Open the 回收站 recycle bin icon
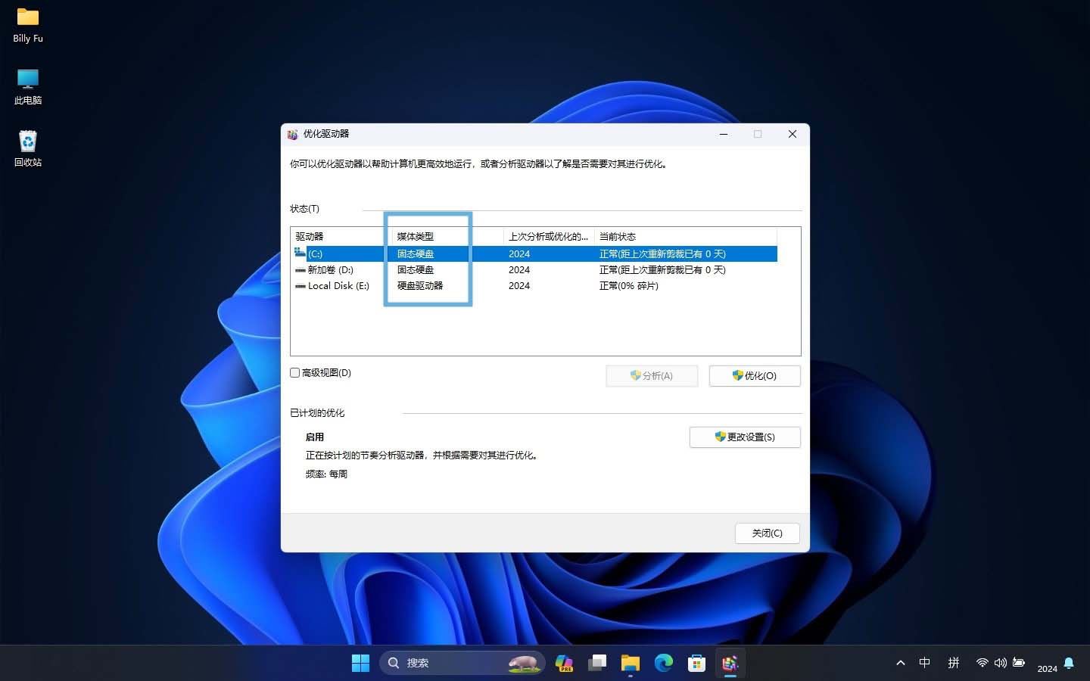Screen dimensions: 1090x681 tap(28, 149)
